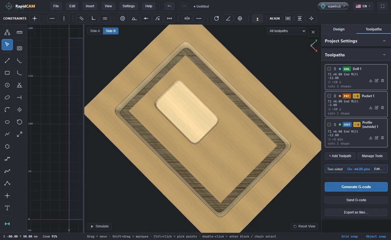
Task: Select the scissors Trim tool
Action: pyautogui.click(x=20, y=85)
